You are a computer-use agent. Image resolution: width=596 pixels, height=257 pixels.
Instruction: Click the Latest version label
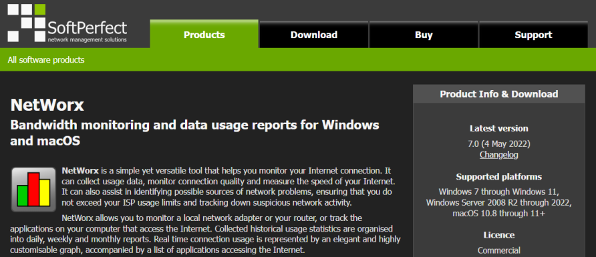[498, 128]
